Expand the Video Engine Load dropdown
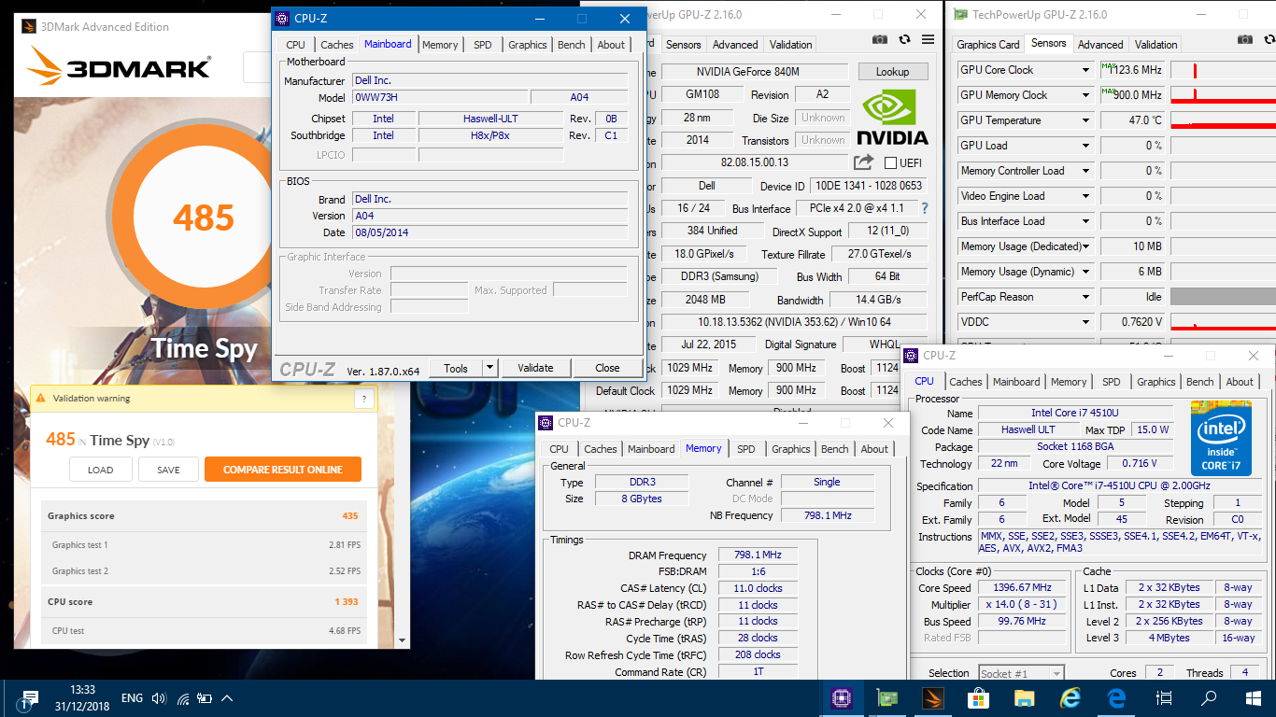The width and height of the screenshot is (1276, 717). [x=1085, y=196]
